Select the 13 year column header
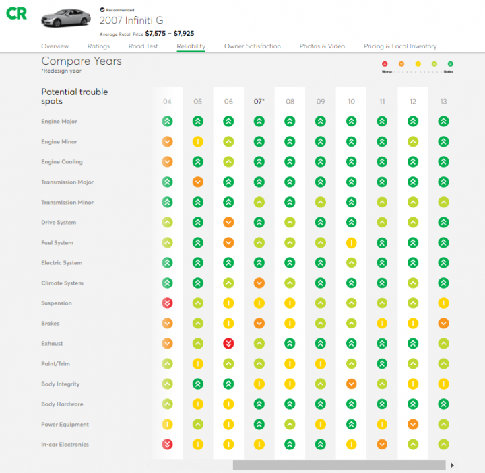This screenshot has width=485, height=473. (443, 102)
